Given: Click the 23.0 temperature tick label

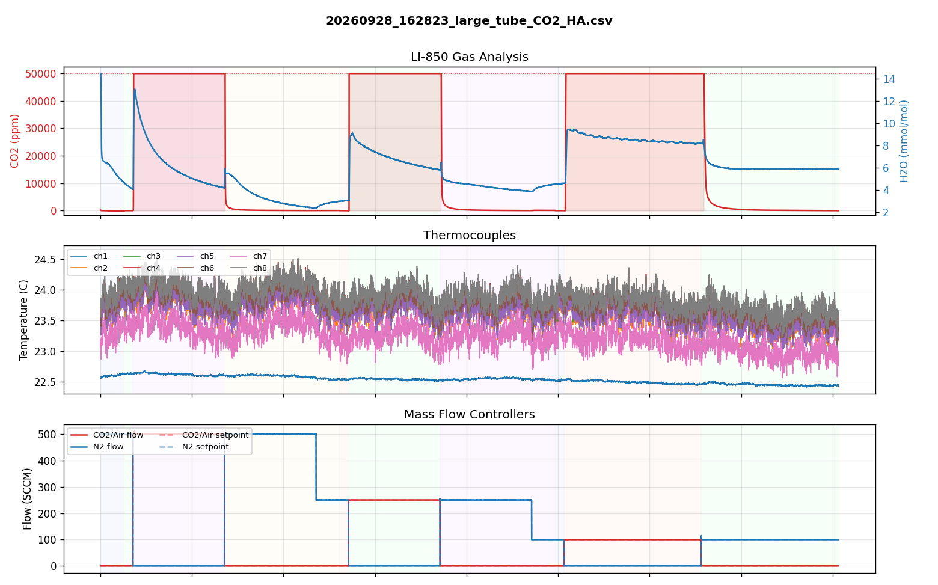Looking at the screenshot, I should coord(46,352).
